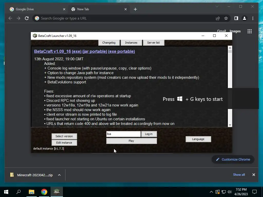This screenshot has height=197, width=263.
Task: Click Chrome's back arrow
Action: coord(10,18)
